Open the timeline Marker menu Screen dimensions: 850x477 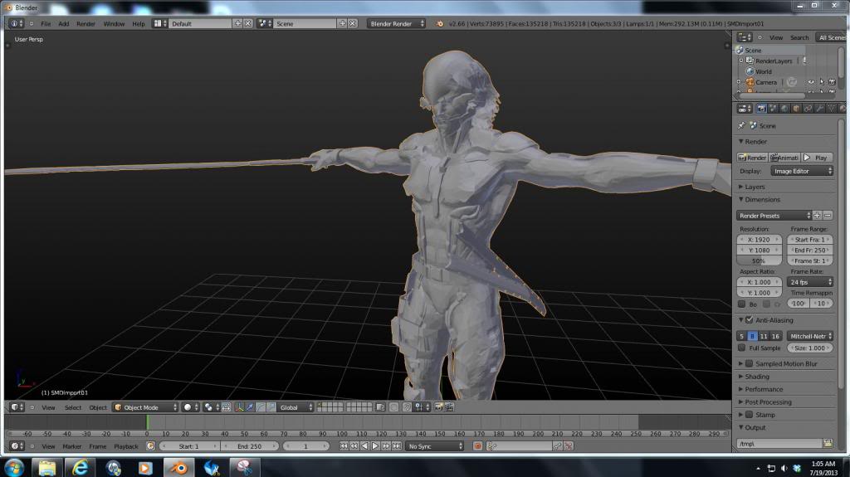tap(71, 446)
